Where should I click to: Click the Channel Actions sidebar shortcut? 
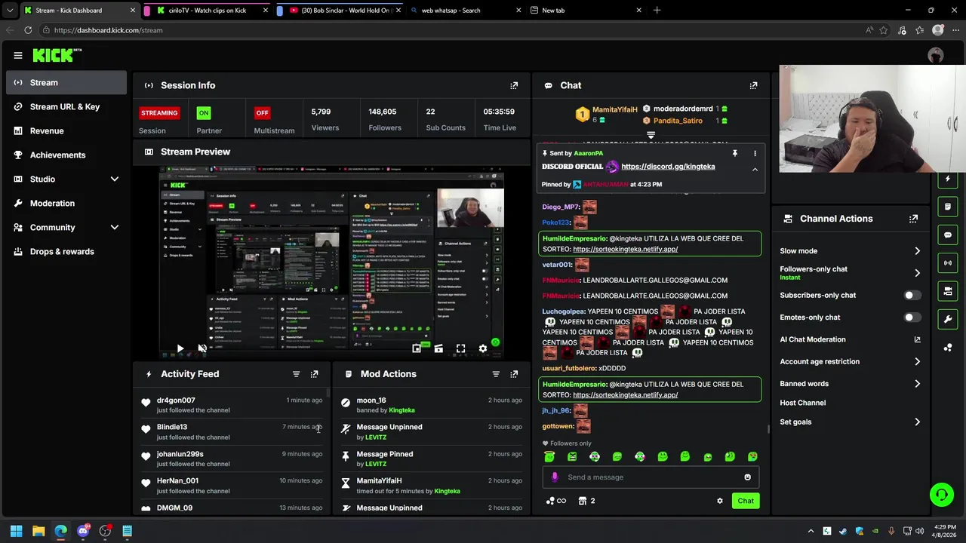948,291
